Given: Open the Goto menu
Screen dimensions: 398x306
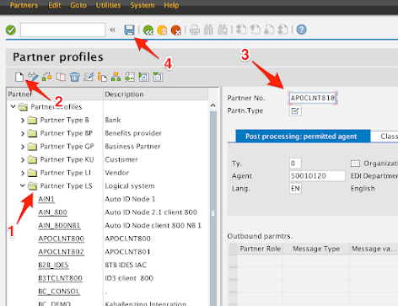Looking at the screenshot, I should pyautogui.click(x=78, y=5).
